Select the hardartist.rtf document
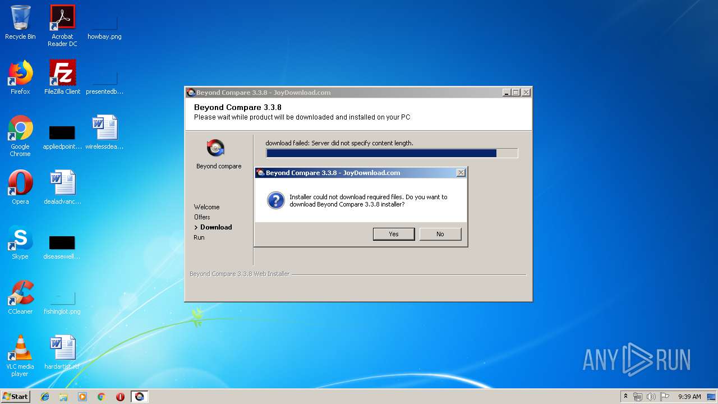The image size is (718, 404). pos(62,352)
